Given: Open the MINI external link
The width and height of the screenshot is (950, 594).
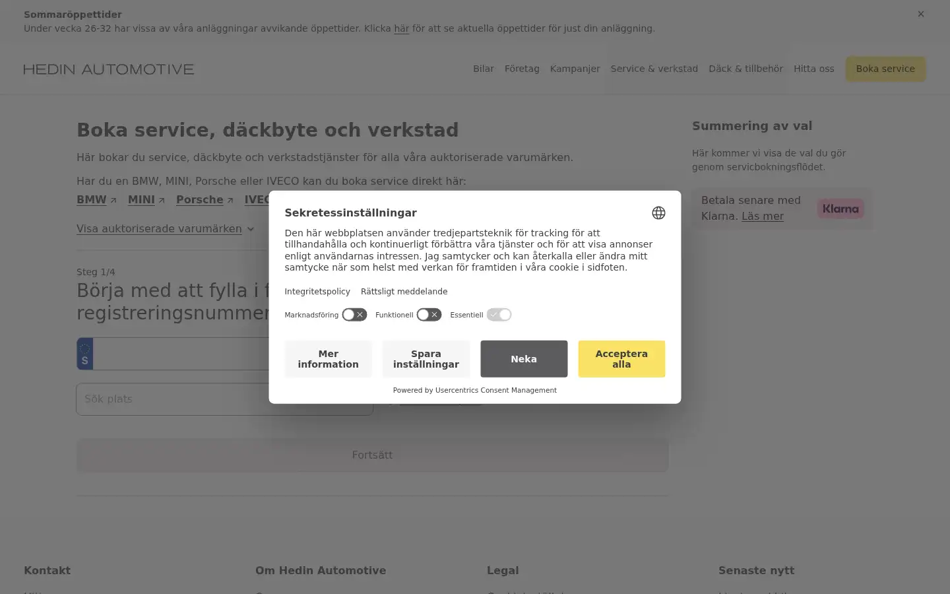Looking at the screenshot, I should [146, 199].
